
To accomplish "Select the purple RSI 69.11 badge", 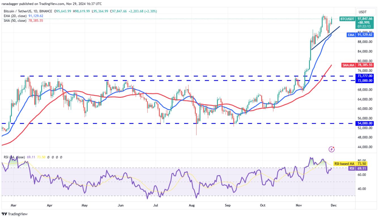I will point(357,168).
